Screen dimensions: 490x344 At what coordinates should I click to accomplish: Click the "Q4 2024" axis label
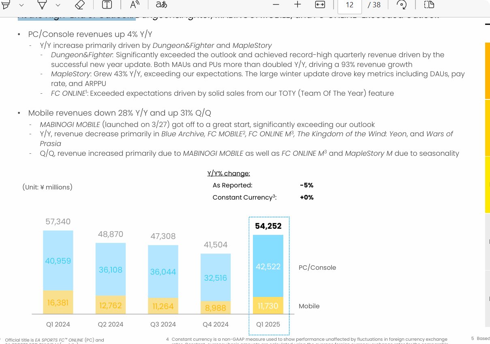tap(216, 324)
